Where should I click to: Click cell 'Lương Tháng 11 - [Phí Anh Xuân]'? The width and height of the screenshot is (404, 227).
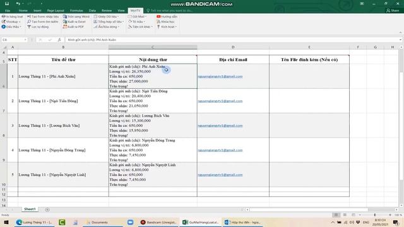click(x=63, y=76)
